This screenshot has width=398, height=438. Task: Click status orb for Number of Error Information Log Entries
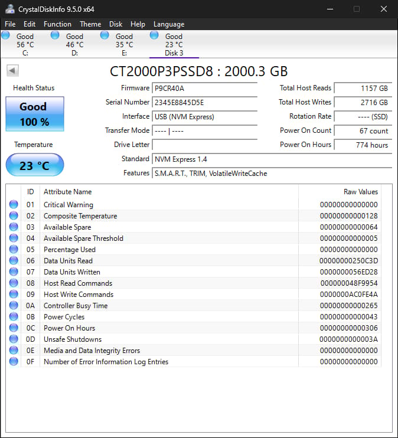pyautogui.click(x=14, y=361)
